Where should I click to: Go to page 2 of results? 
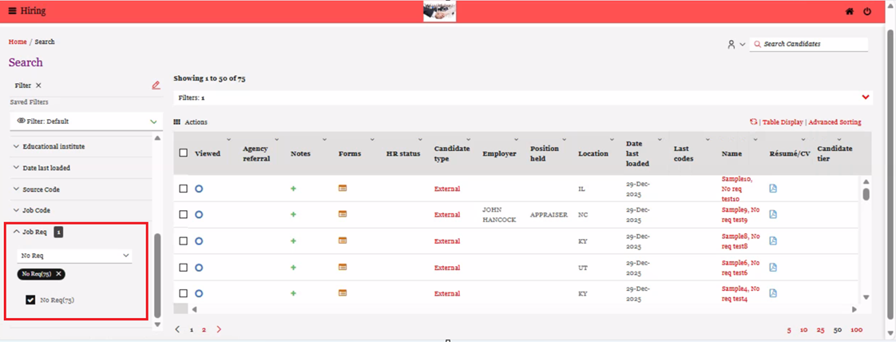[x=204, y=329]
